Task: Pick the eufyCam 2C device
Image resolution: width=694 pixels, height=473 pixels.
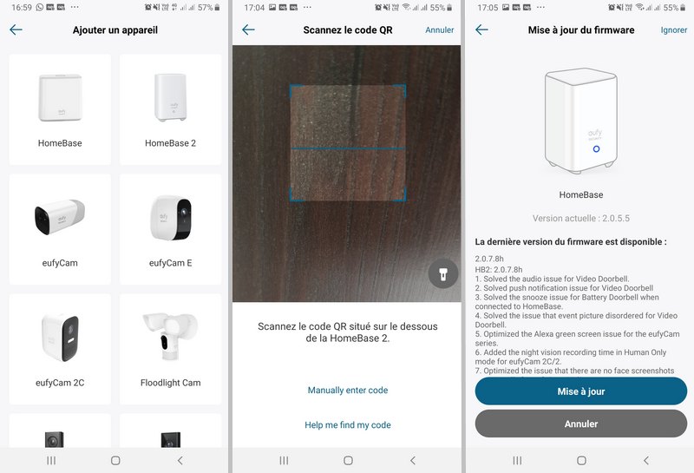Action: pyautogui.click(x=60, y=349)
